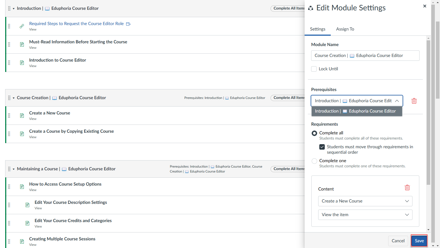The height and width of the screenshot is (248, 440).
Task: Click link icon for Required Steps item
Action: tap(22, 26)
